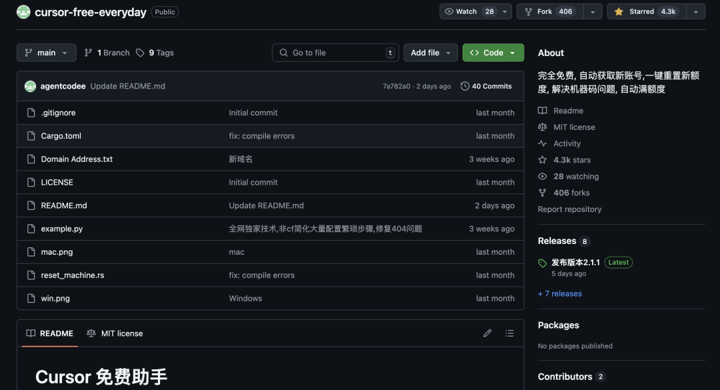Open the main branch selector dropdown
Image resolution: width=720 pixels, height=390 pixels.
tap(47, 53)
